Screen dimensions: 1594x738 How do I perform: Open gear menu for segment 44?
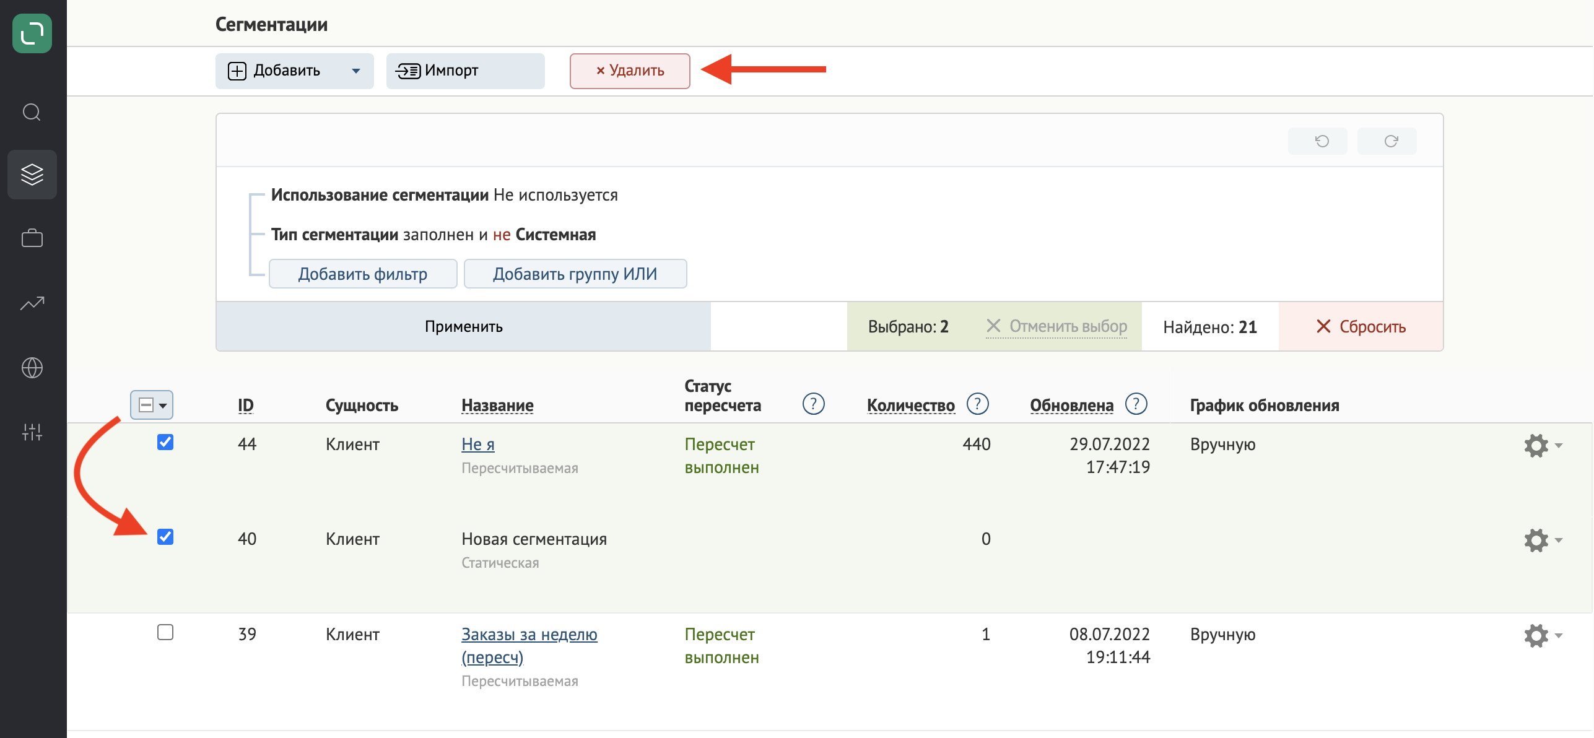pos(1543,445)
